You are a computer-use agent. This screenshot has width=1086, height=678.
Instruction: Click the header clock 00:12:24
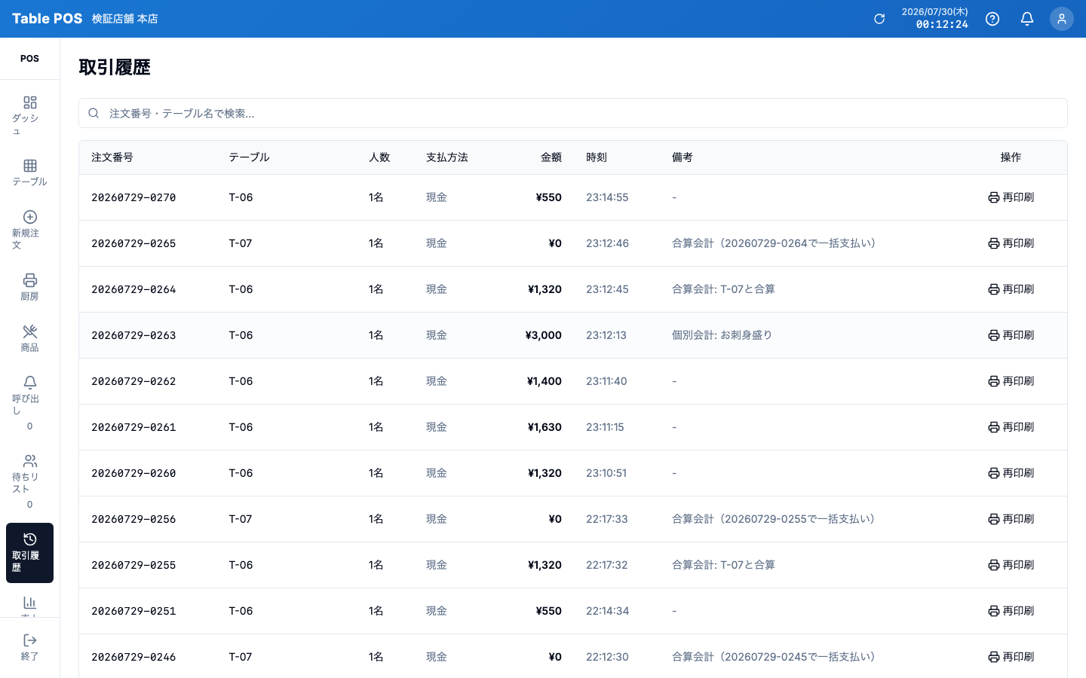tap(942, 25)
